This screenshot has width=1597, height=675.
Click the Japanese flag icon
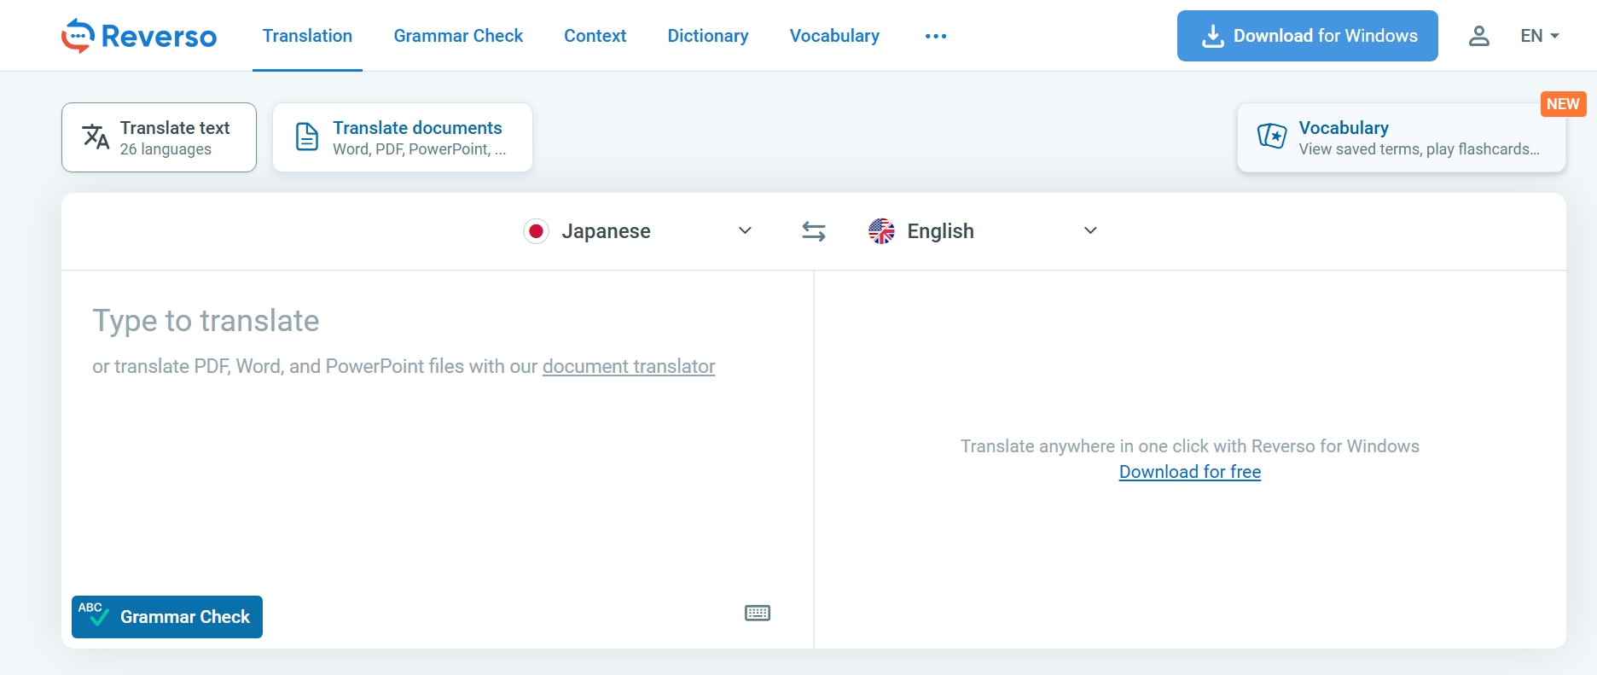click(x=536, y=231)
